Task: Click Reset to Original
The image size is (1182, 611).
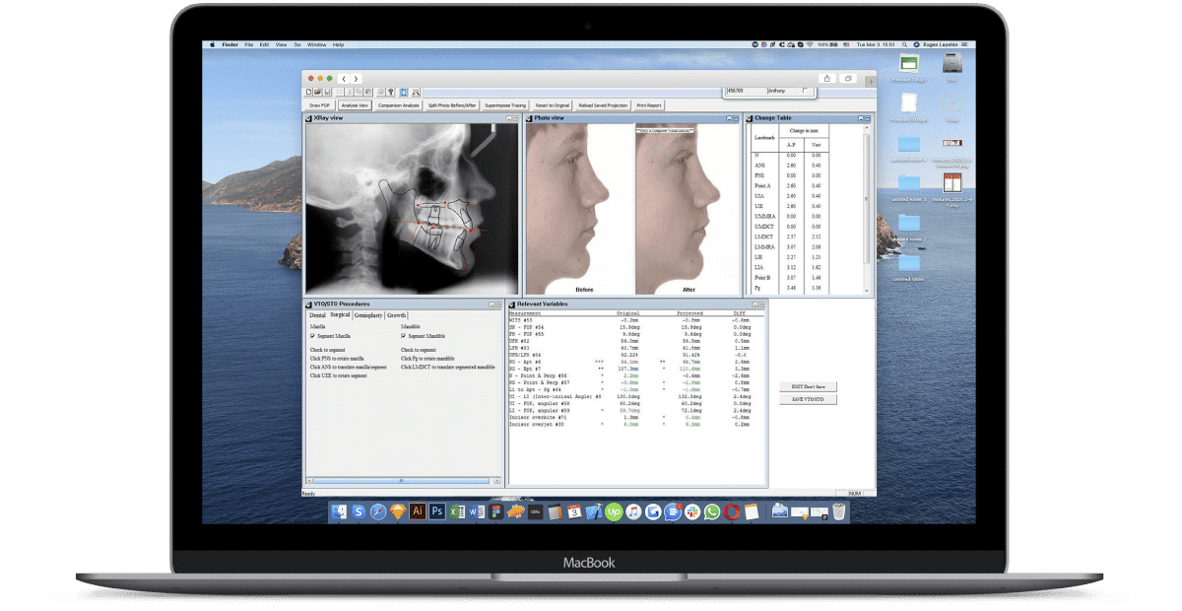Action: click(x=553, y=104)
